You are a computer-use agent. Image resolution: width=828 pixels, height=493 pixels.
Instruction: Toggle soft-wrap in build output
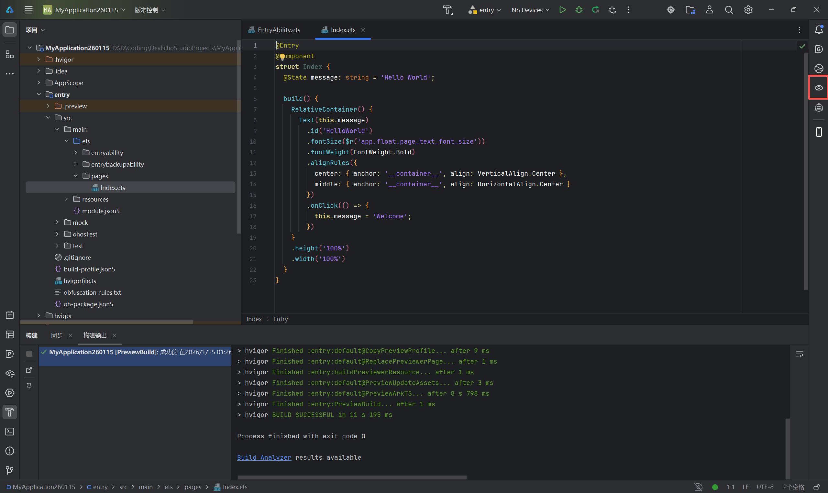(x=799, y=354)
